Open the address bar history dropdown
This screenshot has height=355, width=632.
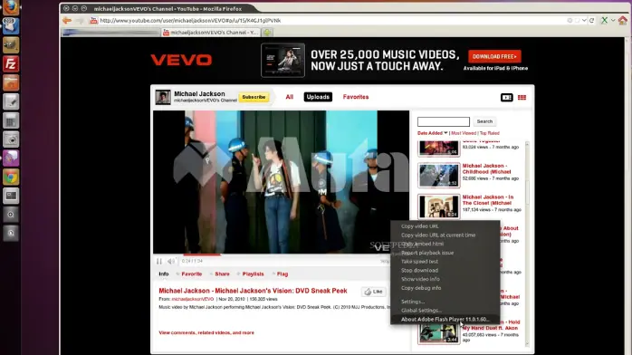point(584,20)
